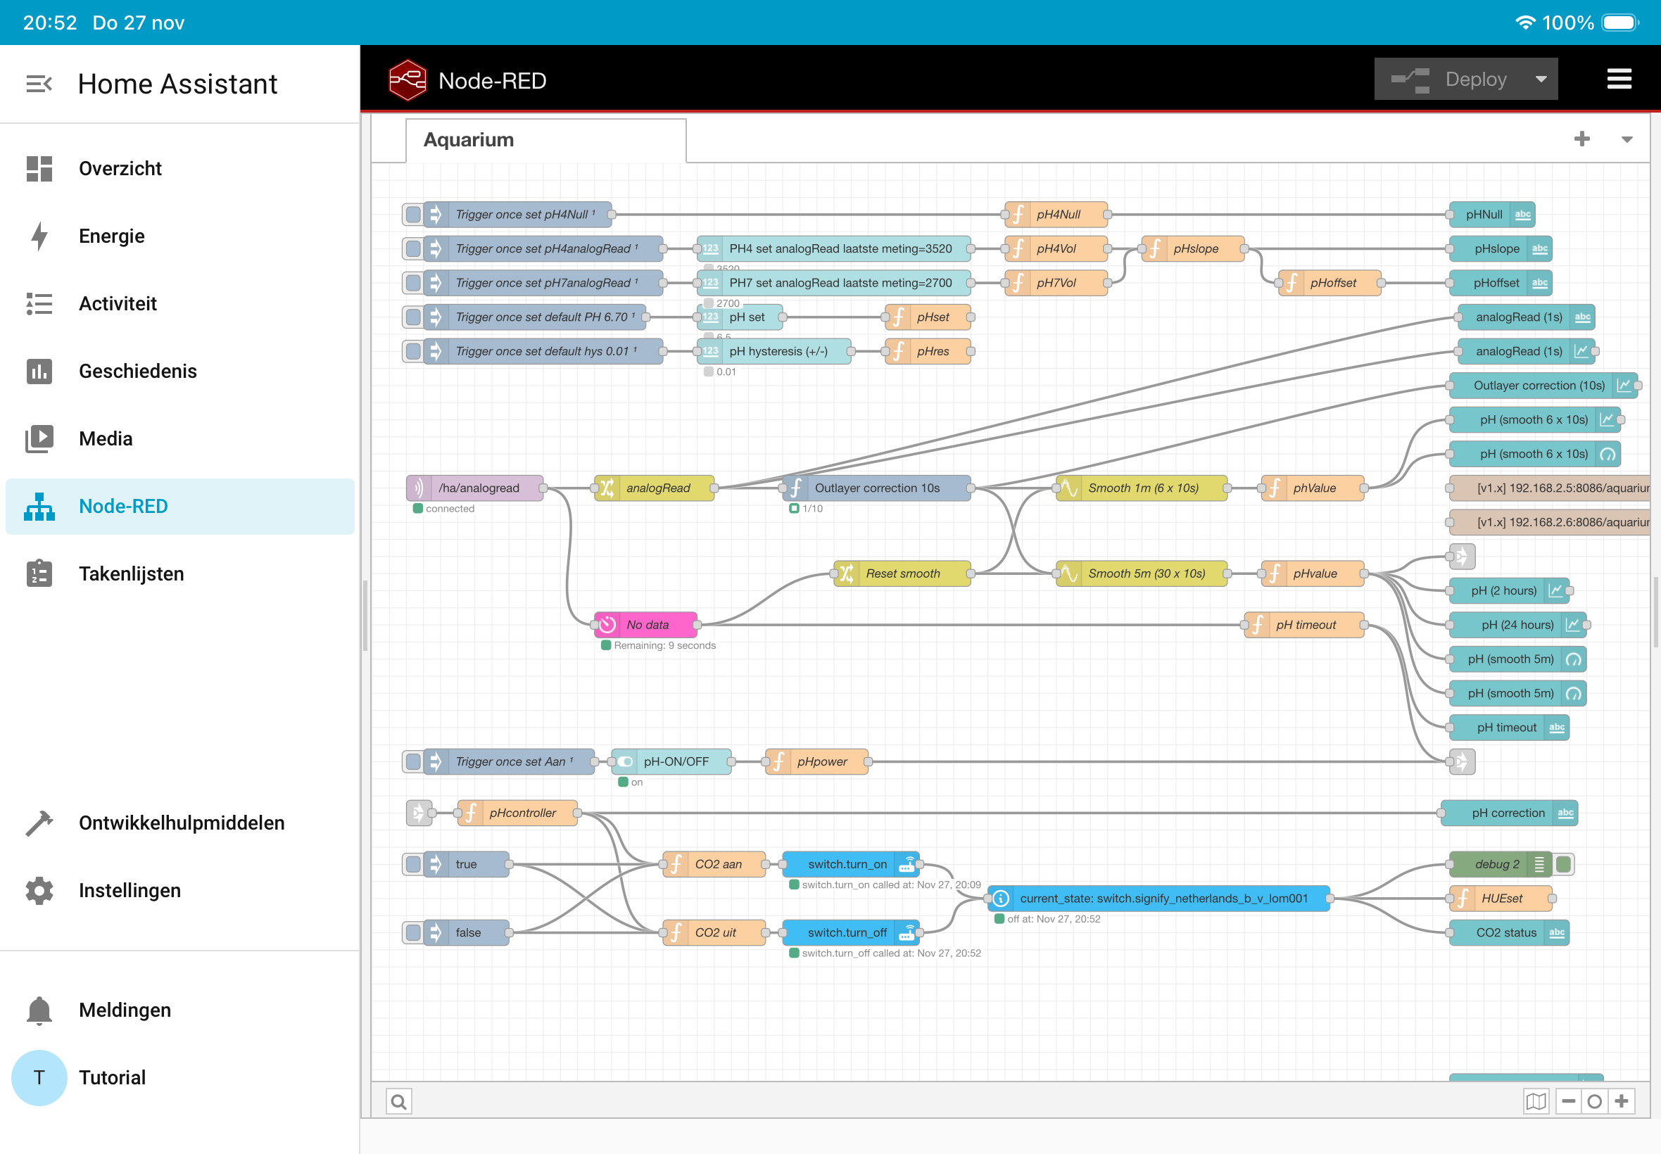Collapse Home Assistant sidebar menu icon
The width and height of the screenshot is (1661, 1154).
coord(39,84)
